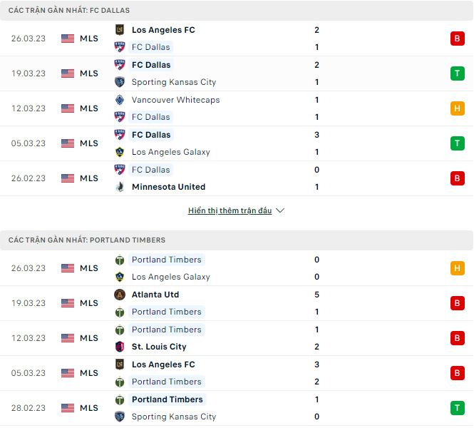Screen dimensions: 474x428
Task: Click the orange H badge for 12.03.23
Action: click(457, 108)
